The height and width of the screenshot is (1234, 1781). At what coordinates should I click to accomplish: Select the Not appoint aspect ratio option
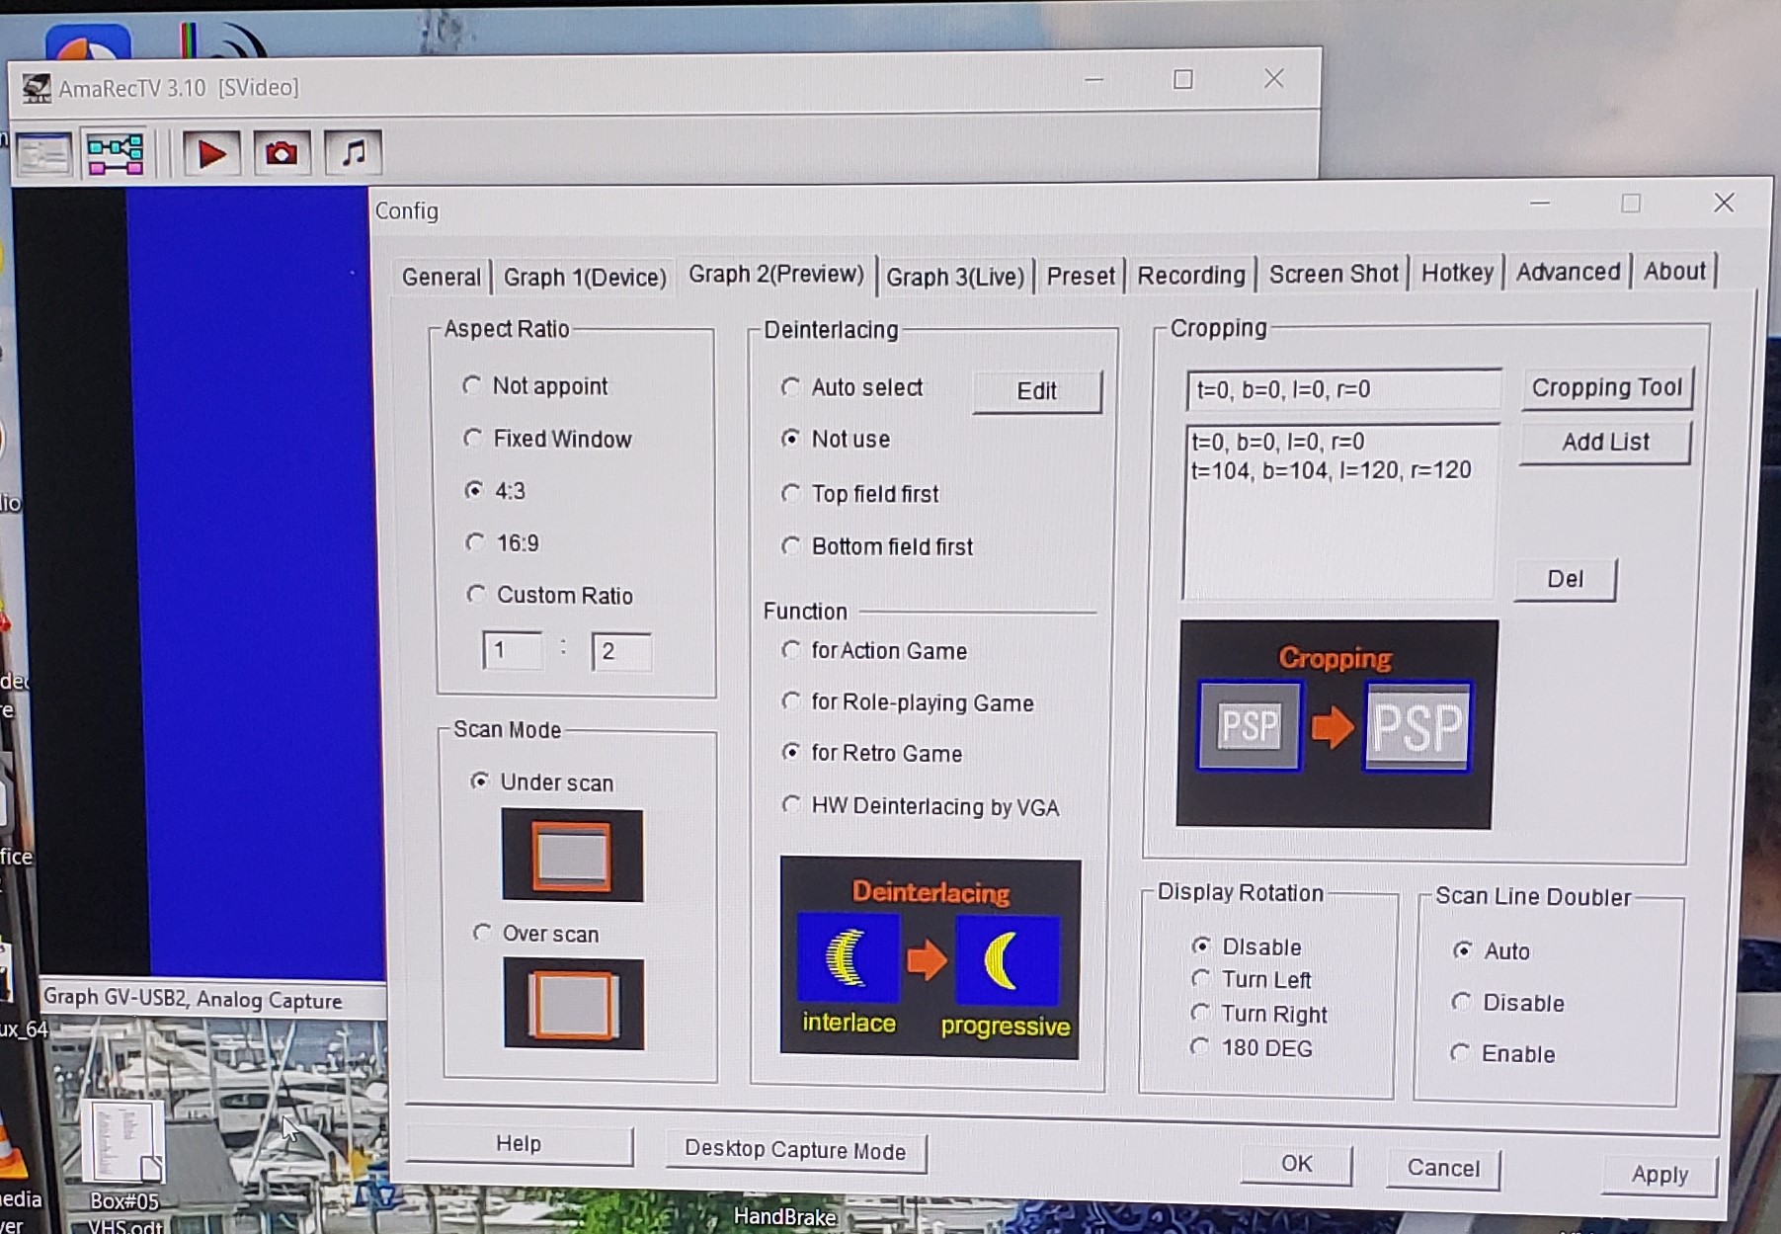[535, 385]
